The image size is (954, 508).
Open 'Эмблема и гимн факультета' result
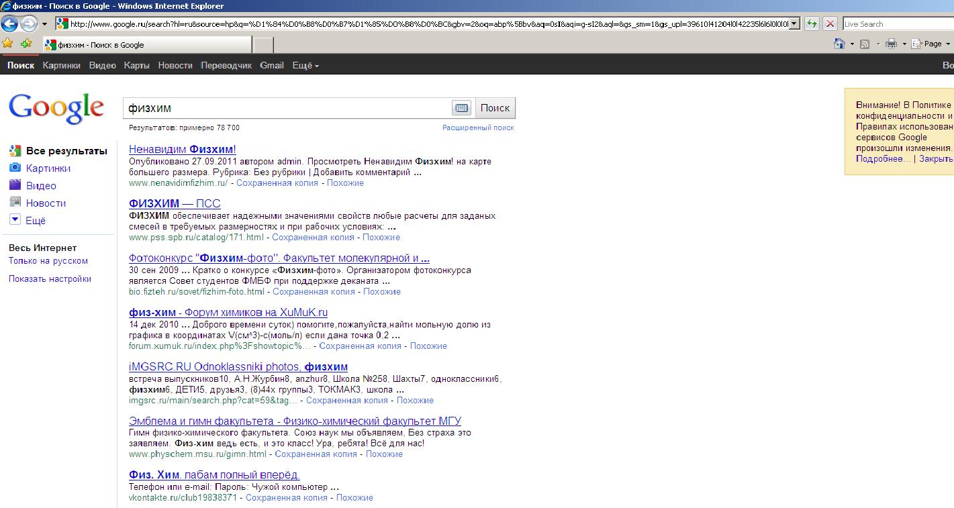(x=295, y=421)
